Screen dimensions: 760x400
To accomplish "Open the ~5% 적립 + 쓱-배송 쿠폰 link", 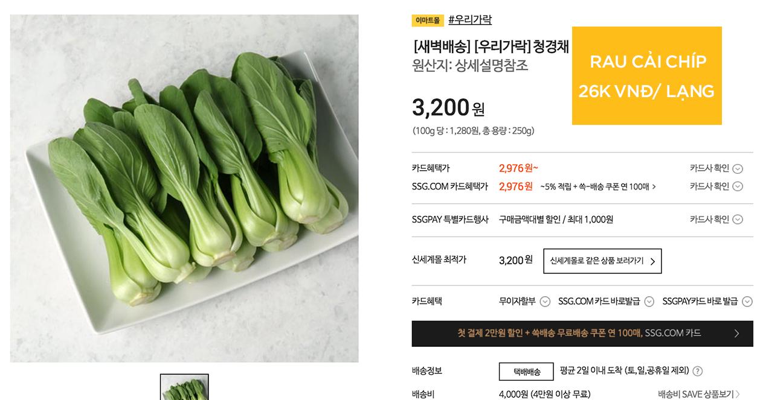I will pyautogui.click(x=598, y=186).
